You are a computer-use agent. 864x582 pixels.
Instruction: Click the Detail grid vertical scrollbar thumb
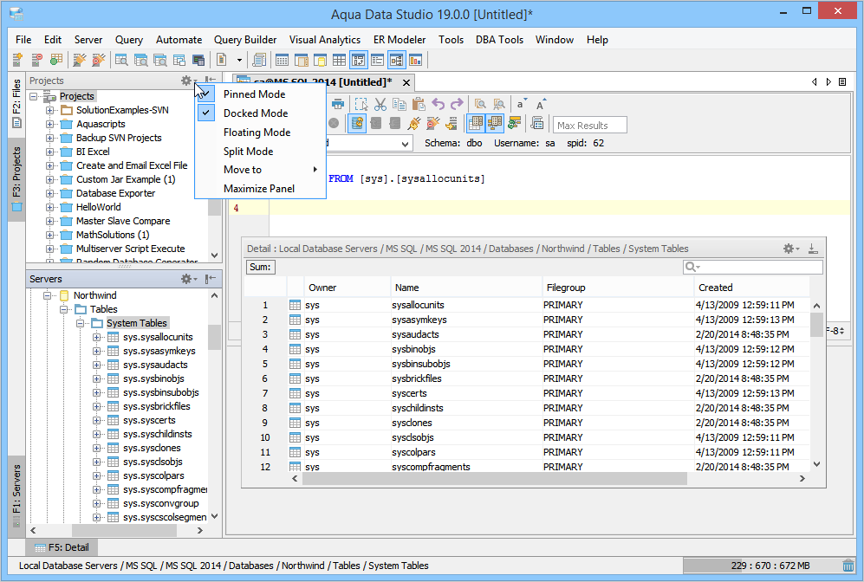point(816,324)
